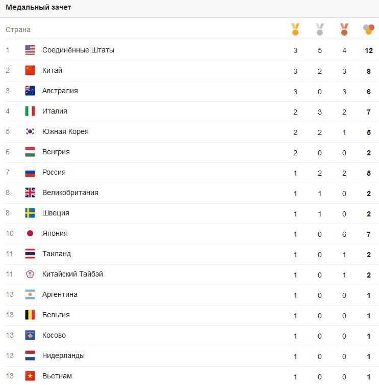This screenshot has width=379, height=385.
Task: Click the South Korea flag icon
Action: (30, 131)
